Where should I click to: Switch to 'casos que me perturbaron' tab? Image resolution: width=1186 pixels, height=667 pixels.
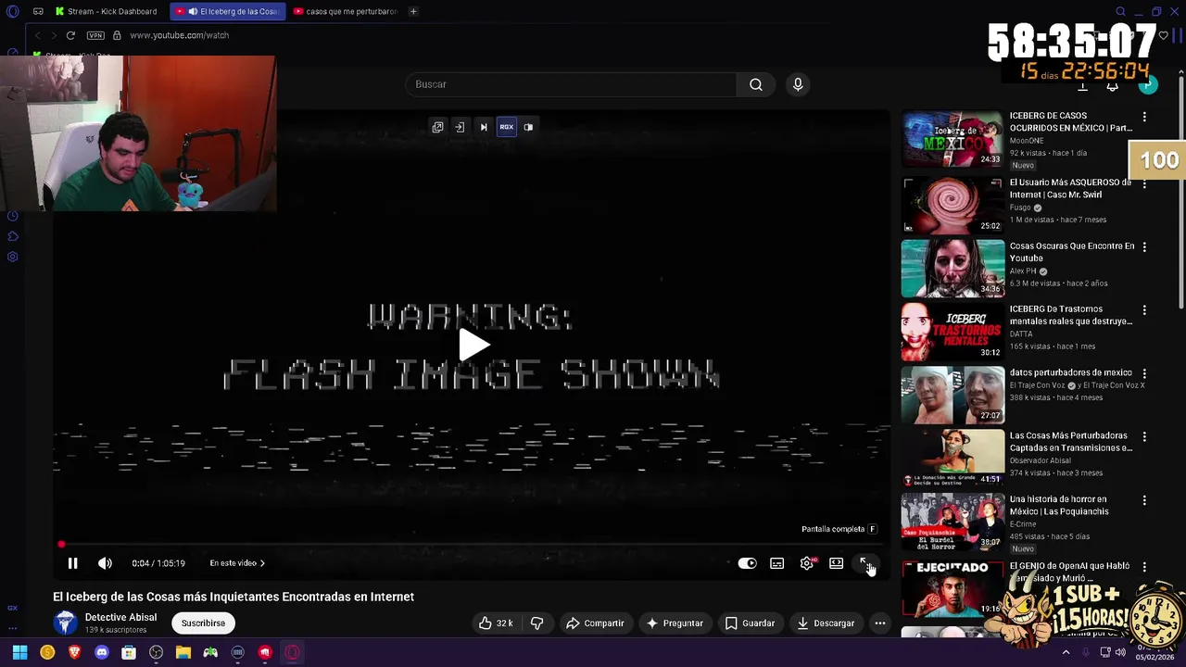[345, 11]
